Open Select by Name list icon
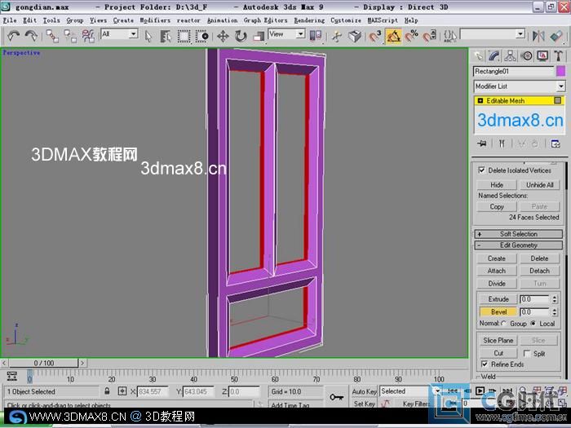This screenshot has height=428, width=571. (x=166, y=36)
